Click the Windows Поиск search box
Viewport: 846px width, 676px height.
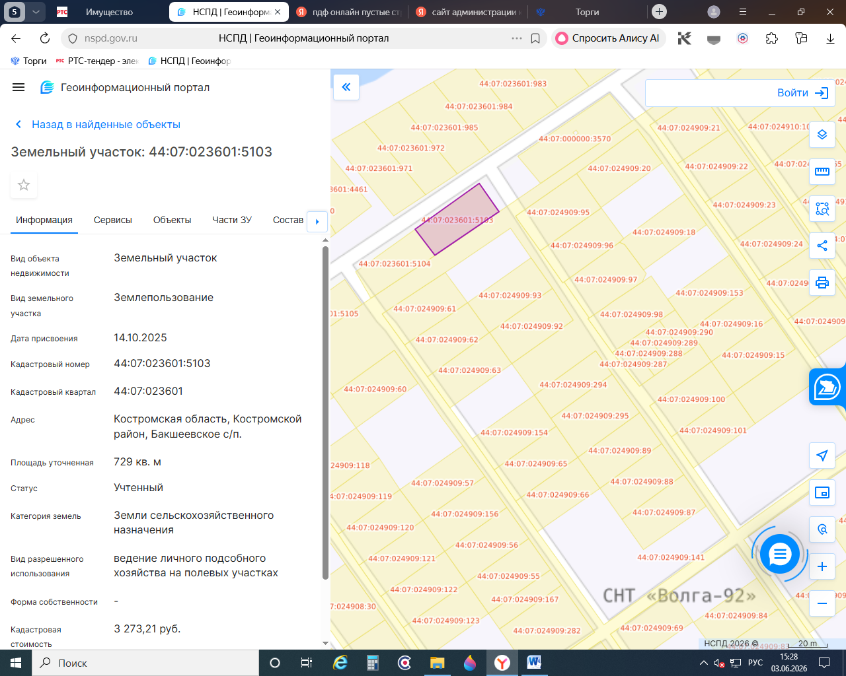145,663
